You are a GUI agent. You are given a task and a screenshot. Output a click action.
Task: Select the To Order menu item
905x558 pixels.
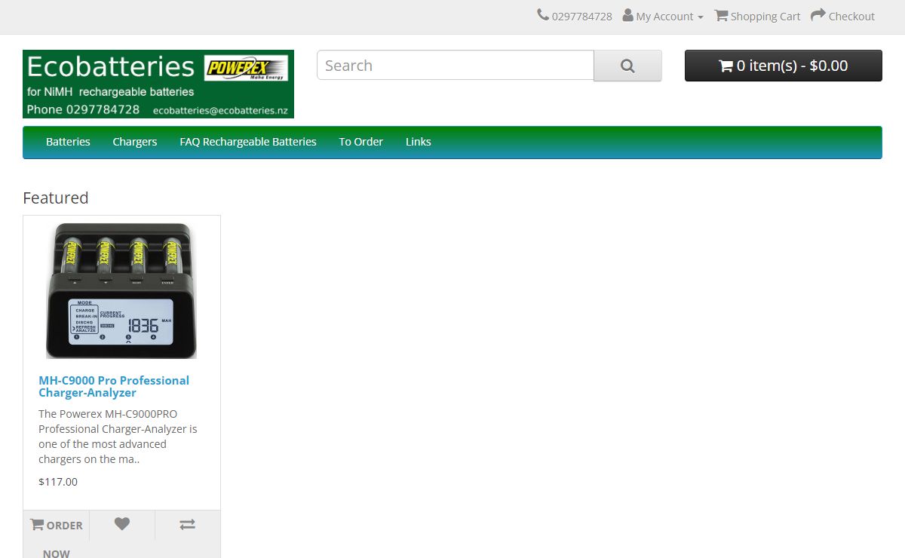click(360, 142)
